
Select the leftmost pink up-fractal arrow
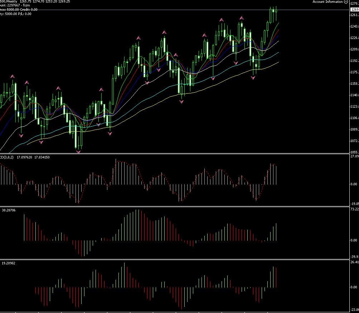click(13, 76)
